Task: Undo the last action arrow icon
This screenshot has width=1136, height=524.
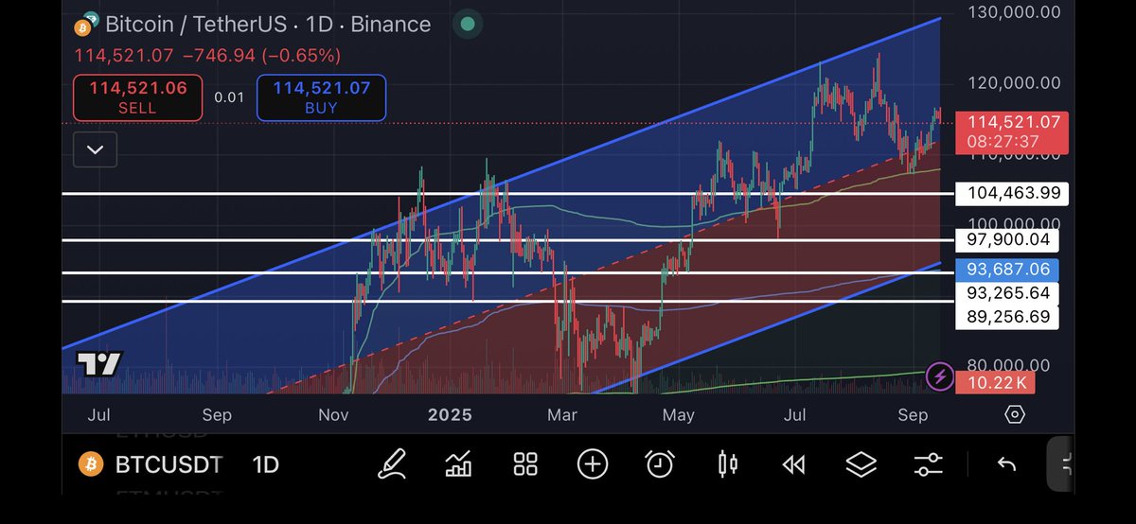Action: point(1007,464)
